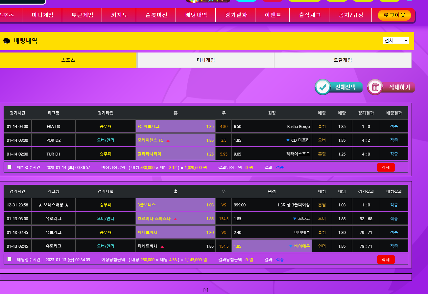428x294 pixels.
Task: Click the blue down arrow beside 모나코
Action: [295, 219]
